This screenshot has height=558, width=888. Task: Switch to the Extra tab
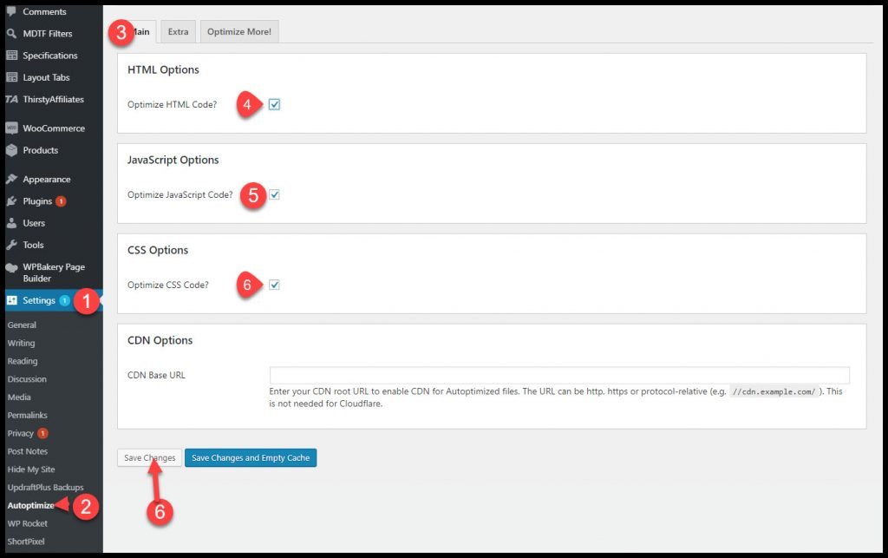click(x=178, y=32)
